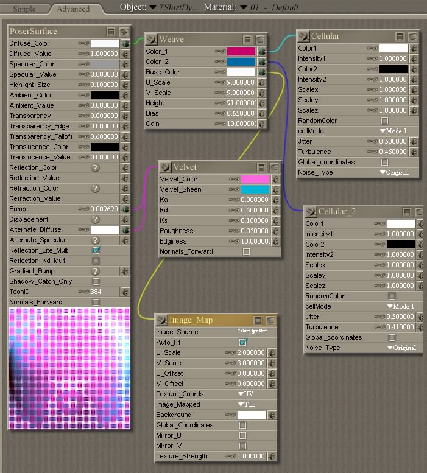Click the ToonID plug icon
The height and width of the screenshot is (473, 427).
click(x=125, y=292)
